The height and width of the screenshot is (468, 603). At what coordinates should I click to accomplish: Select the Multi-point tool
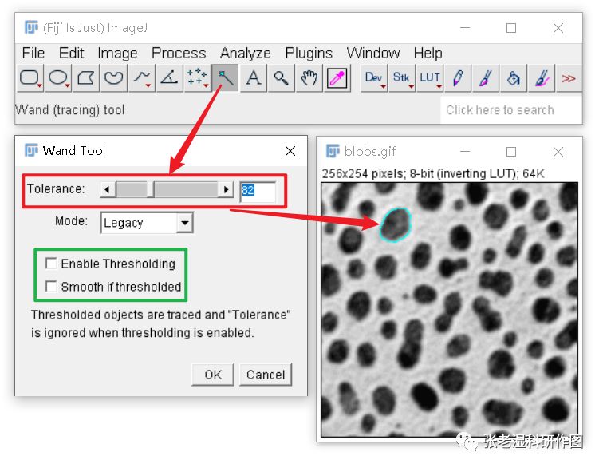pos(197,78)
